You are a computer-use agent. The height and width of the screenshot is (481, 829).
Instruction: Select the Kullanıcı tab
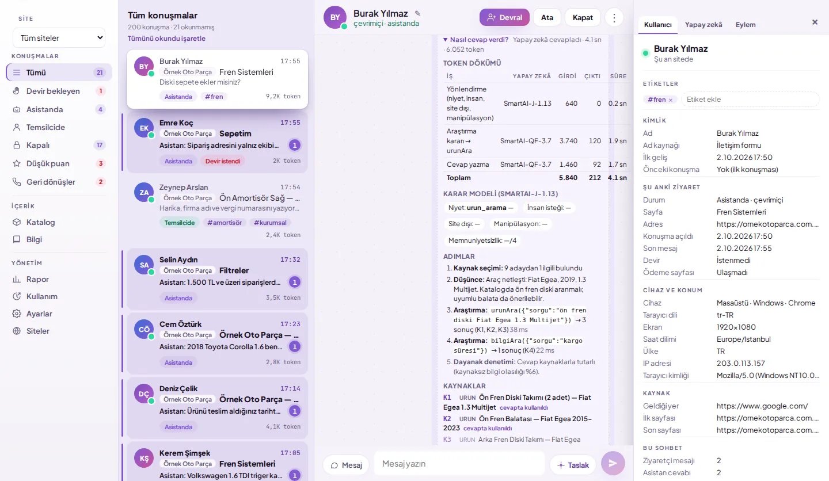(658, 25)
